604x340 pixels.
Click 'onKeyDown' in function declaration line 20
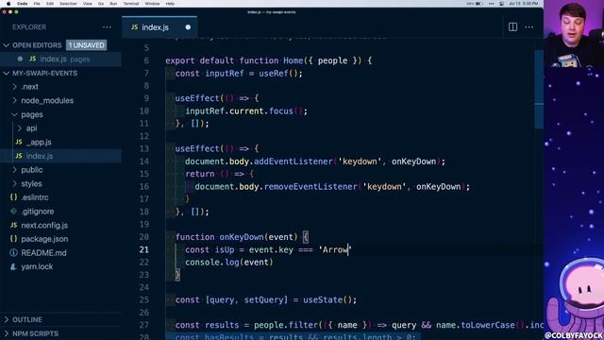[242, 237]
